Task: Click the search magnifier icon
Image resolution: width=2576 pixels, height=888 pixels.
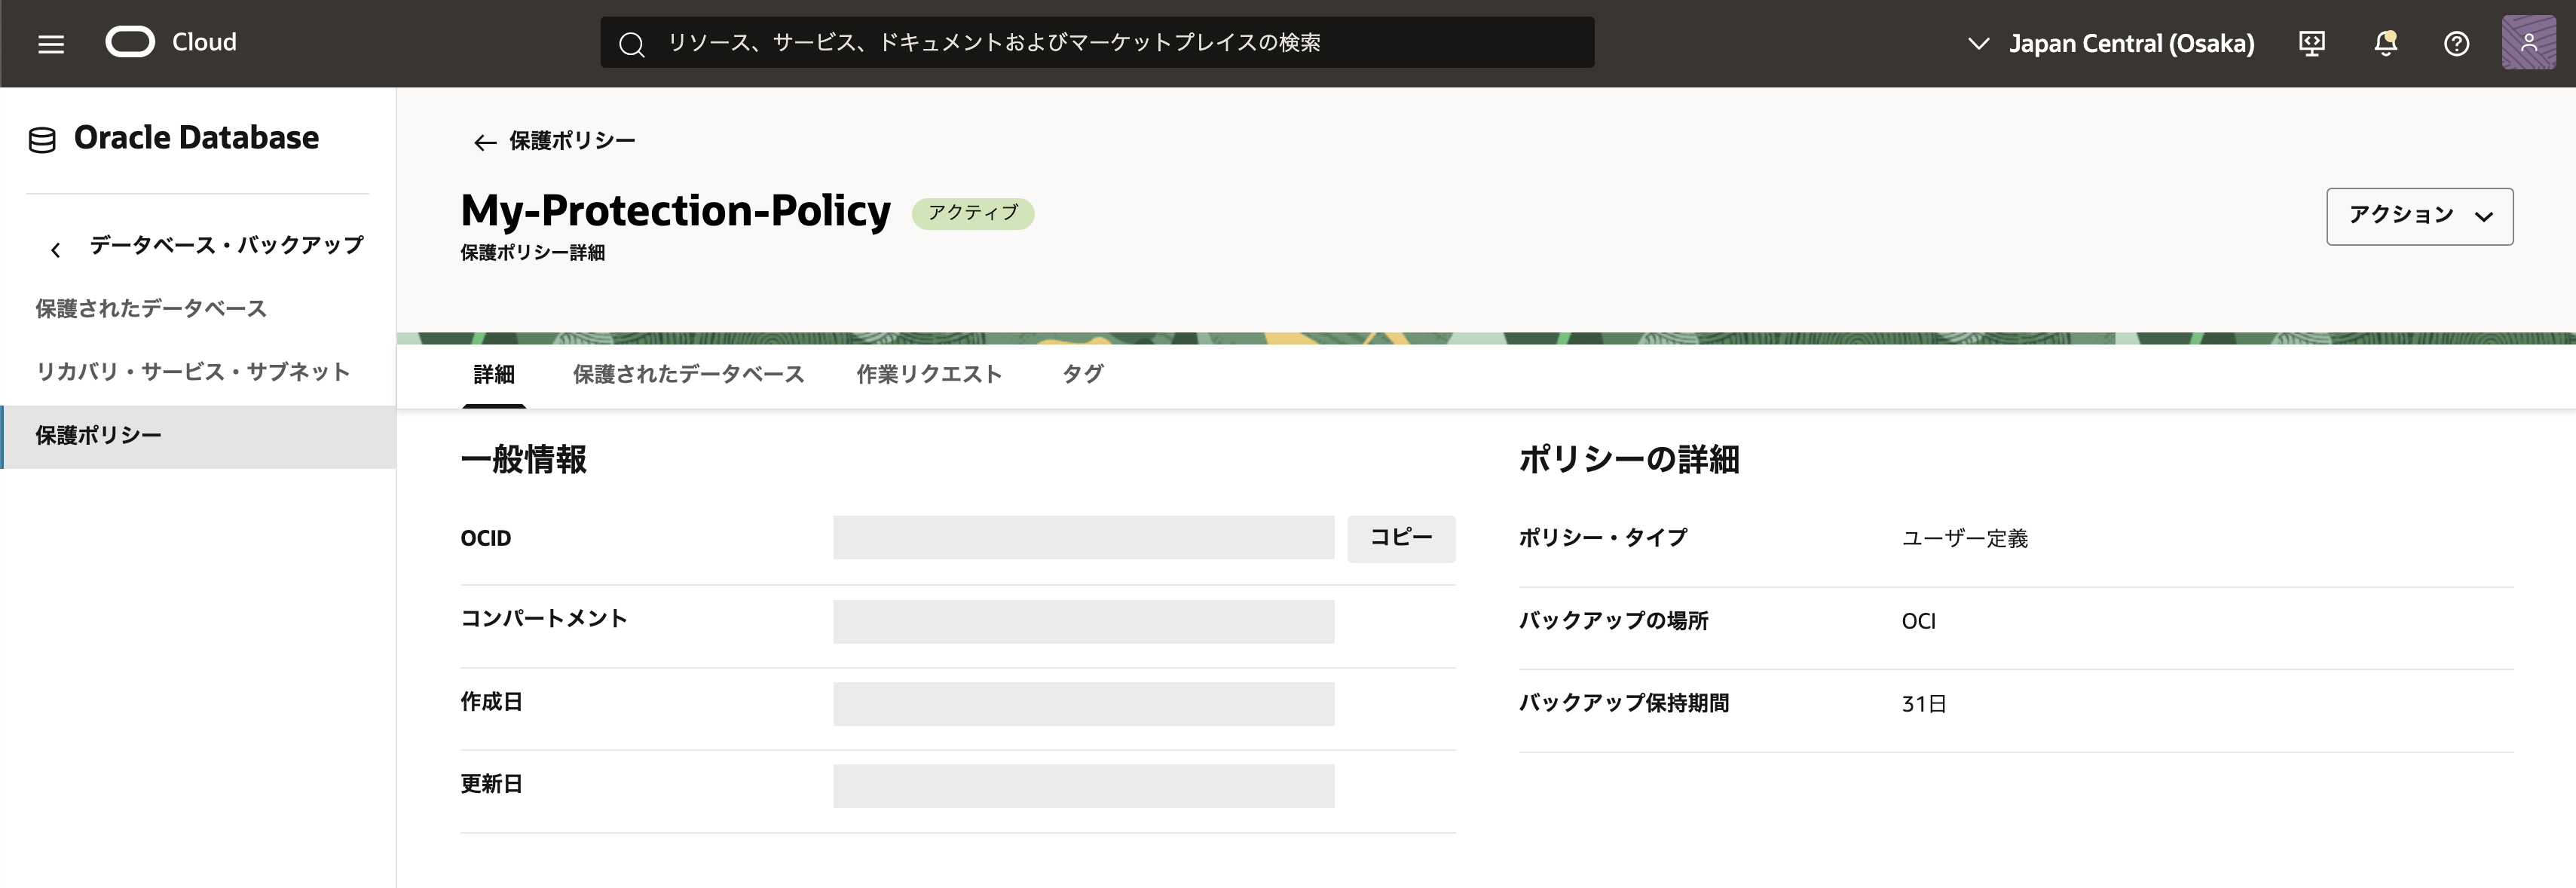Action: tap(631, 44)
